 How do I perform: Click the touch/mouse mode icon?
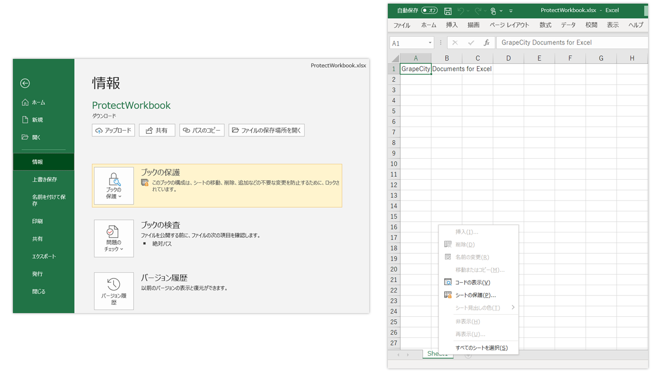(x=493, y=11)
